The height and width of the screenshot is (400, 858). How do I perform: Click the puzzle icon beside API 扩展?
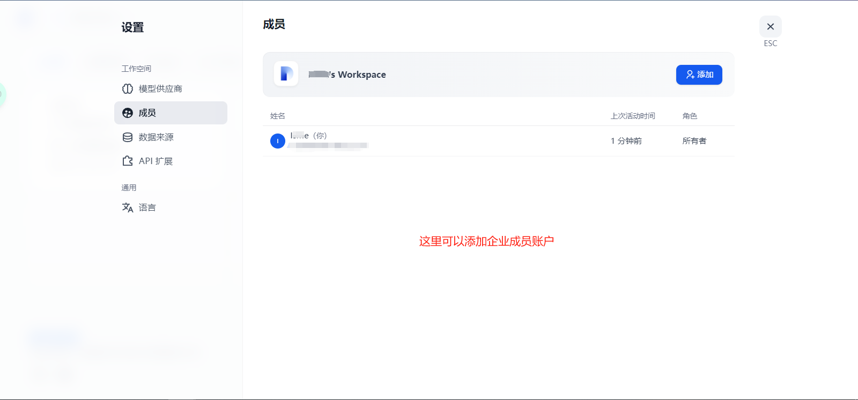click(x=128, y=161)
